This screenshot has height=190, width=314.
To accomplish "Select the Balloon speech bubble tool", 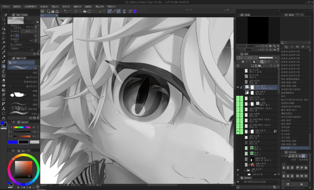I will [4, 113].
